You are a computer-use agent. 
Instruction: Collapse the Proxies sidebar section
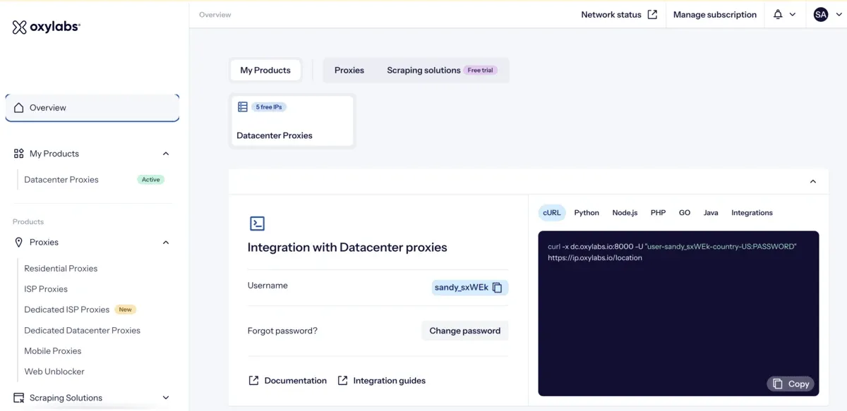pos(166,243)
